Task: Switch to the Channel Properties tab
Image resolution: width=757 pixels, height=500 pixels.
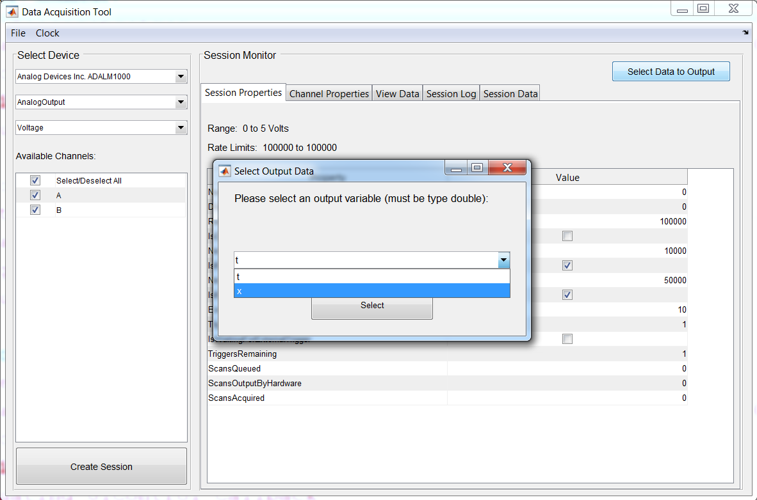Action: [x=329, y=94]
